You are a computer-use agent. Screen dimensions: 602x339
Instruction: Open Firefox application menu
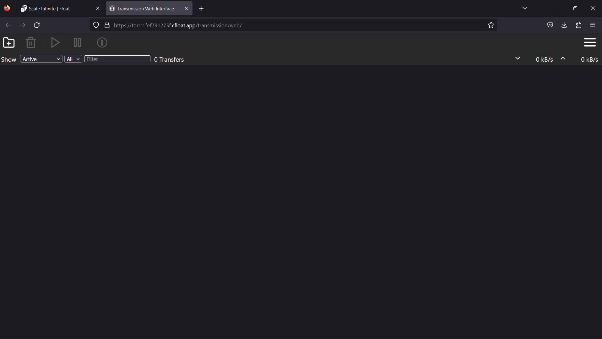tap(593, 25)
